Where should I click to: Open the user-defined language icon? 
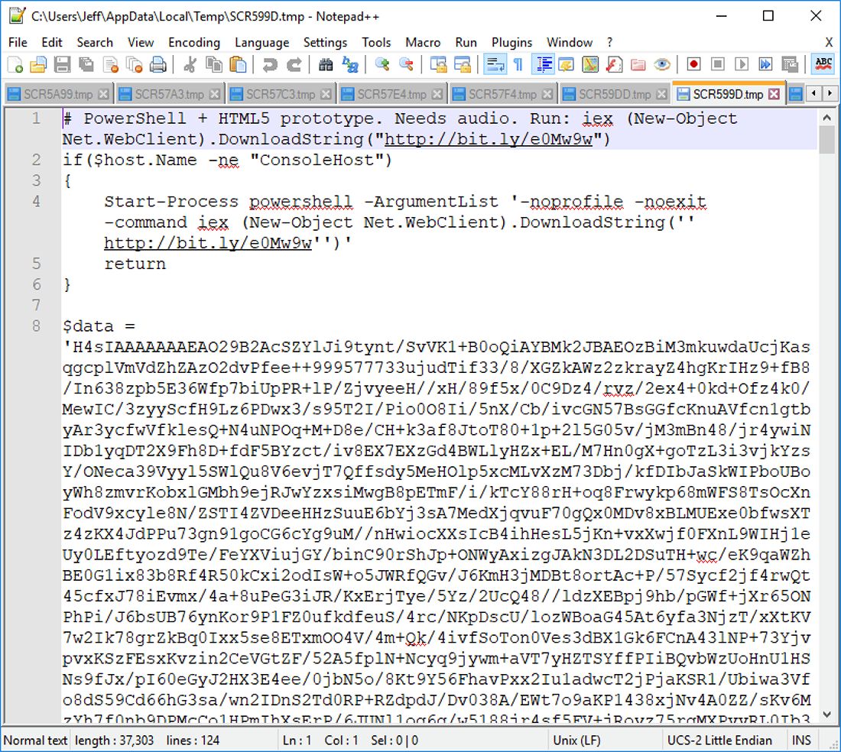click(567, 65)
